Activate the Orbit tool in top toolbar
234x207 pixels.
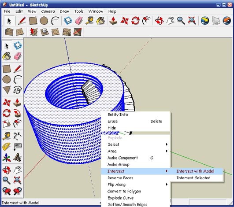coord(159,21)
